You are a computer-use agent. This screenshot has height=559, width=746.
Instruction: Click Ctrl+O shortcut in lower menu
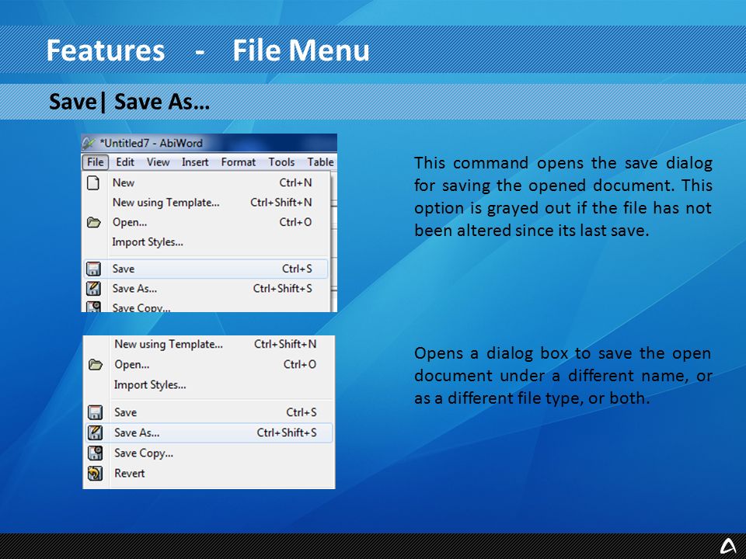point(300,365)
